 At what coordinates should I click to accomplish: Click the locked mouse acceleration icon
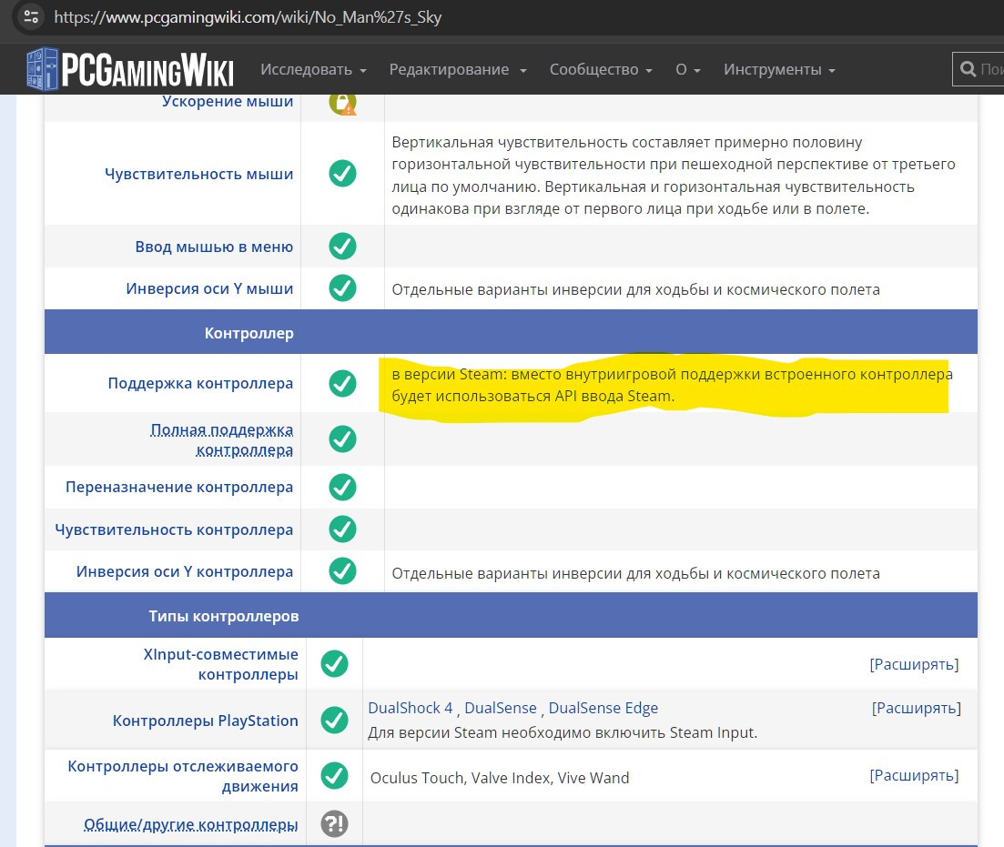coord(342,102)
